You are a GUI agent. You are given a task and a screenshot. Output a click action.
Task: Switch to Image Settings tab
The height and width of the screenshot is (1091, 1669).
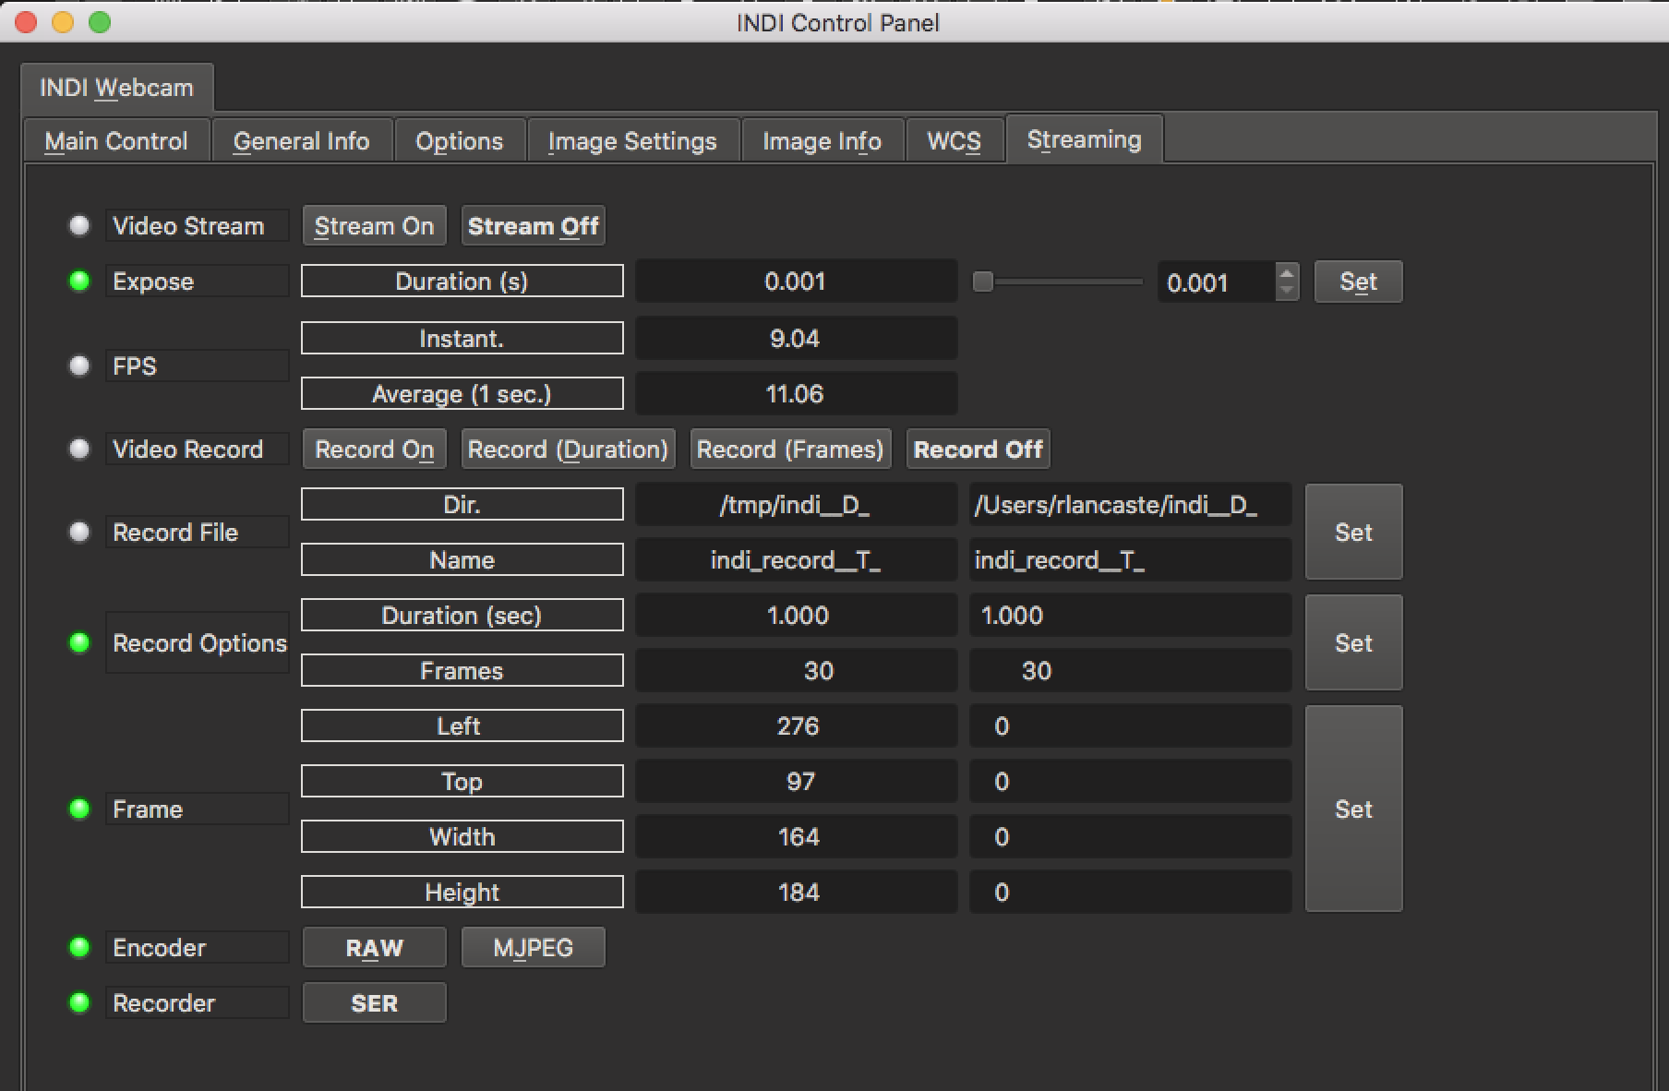tap(632, 140)
